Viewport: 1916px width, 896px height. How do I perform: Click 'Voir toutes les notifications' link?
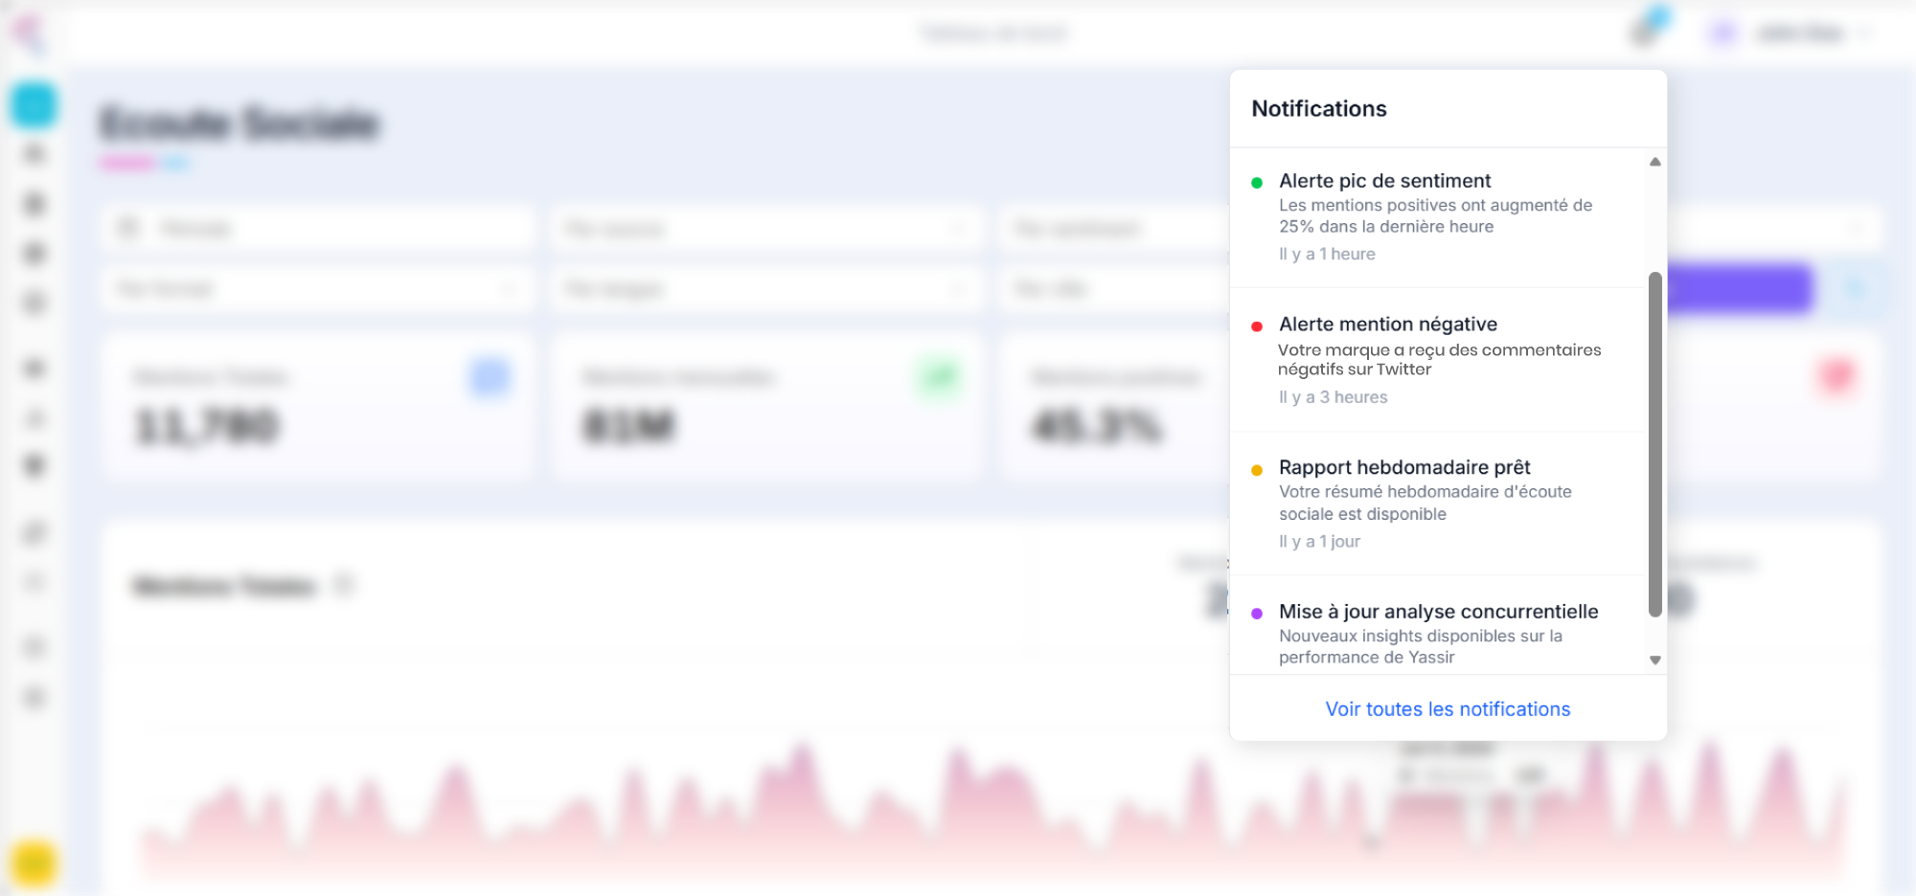click(x=1448, y=709)
